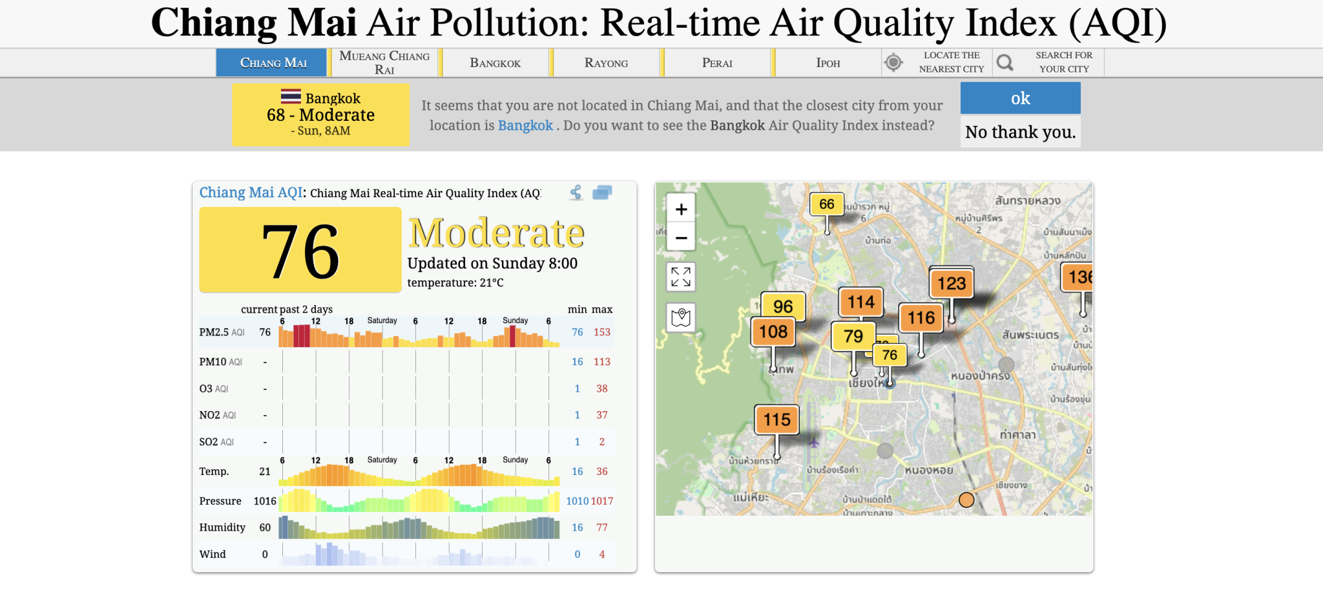Viewport: 1323px width, 612px height.
Task: Open the Ipoh city tab
Action: 828,63
